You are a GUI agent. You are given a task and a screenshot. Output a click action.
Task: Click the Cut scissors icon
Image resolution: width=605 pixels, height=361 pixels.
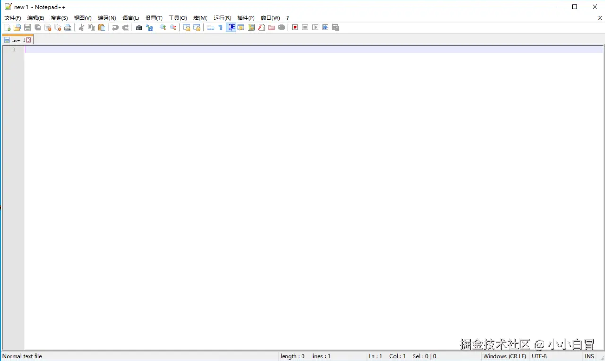pos(81,27)
